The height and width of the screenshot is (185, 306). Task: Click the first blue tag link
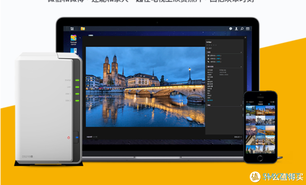(218, 55)
